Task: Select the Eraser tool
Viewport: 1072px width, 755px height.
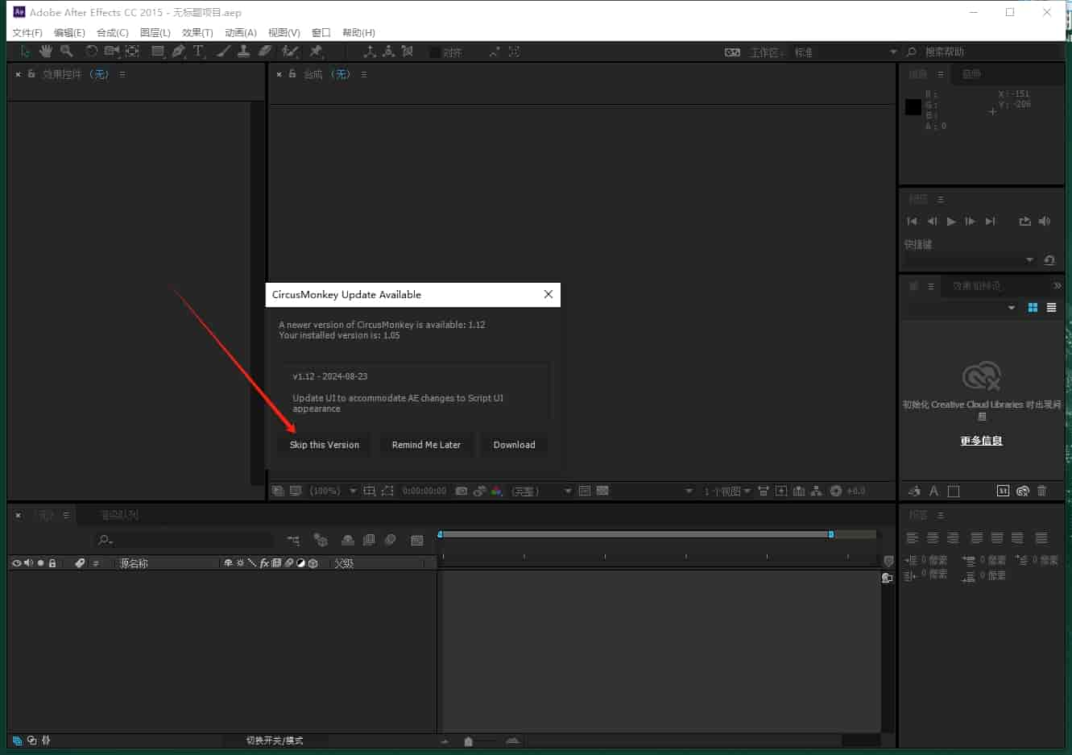Action: (265, 52)
